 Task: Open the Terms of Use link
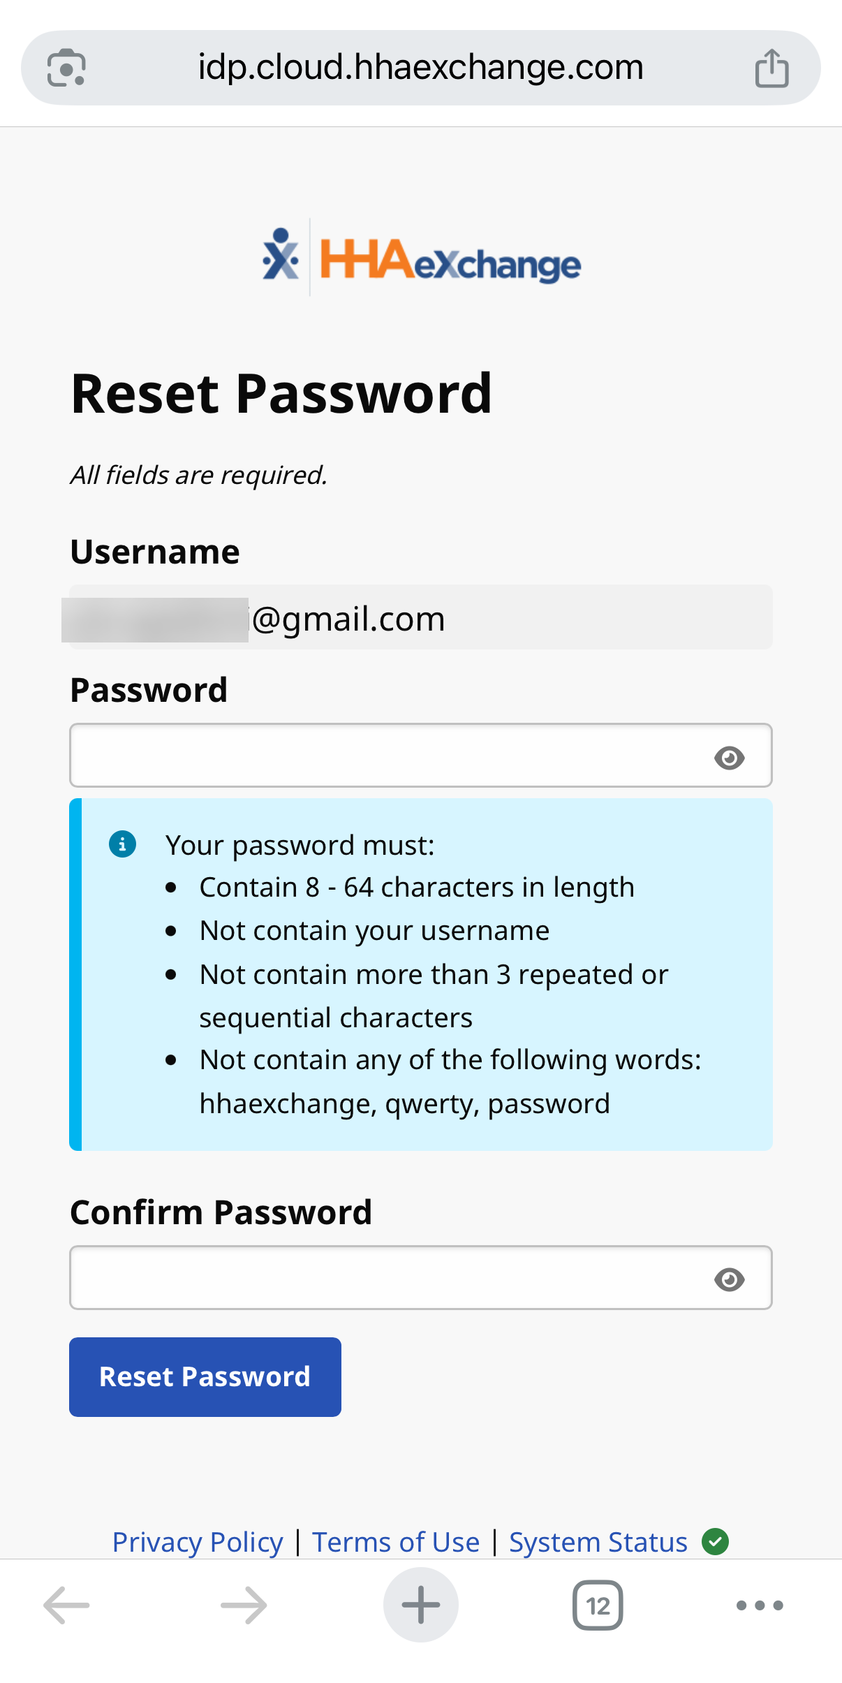pos(396,1541)
